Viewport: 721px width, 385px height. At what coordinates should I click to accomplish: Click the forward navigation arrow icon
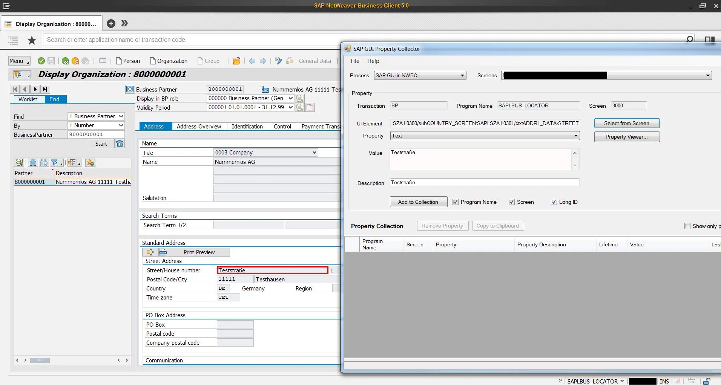[263, 61]
